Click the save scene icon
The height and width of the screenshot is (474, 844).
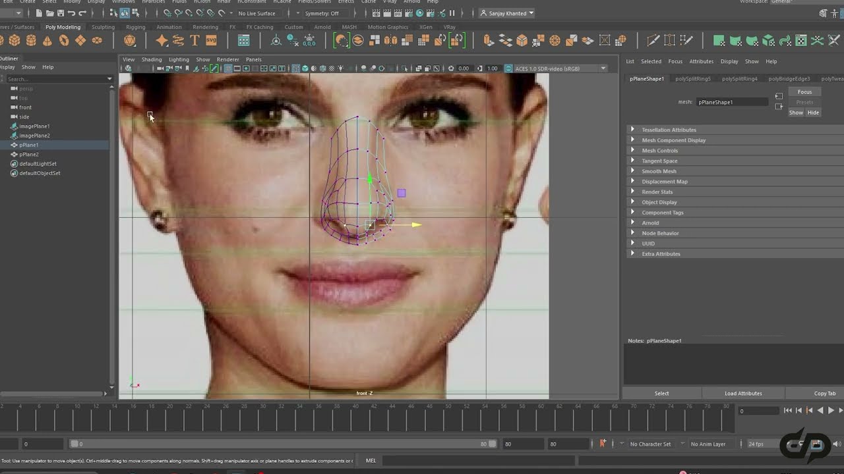pyautogui.click(x=61, y=13)
